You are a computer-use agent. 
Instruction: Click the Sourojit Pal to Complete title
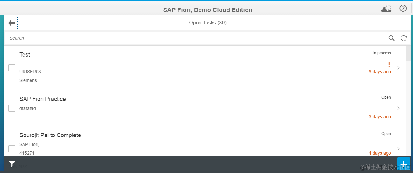50,135
